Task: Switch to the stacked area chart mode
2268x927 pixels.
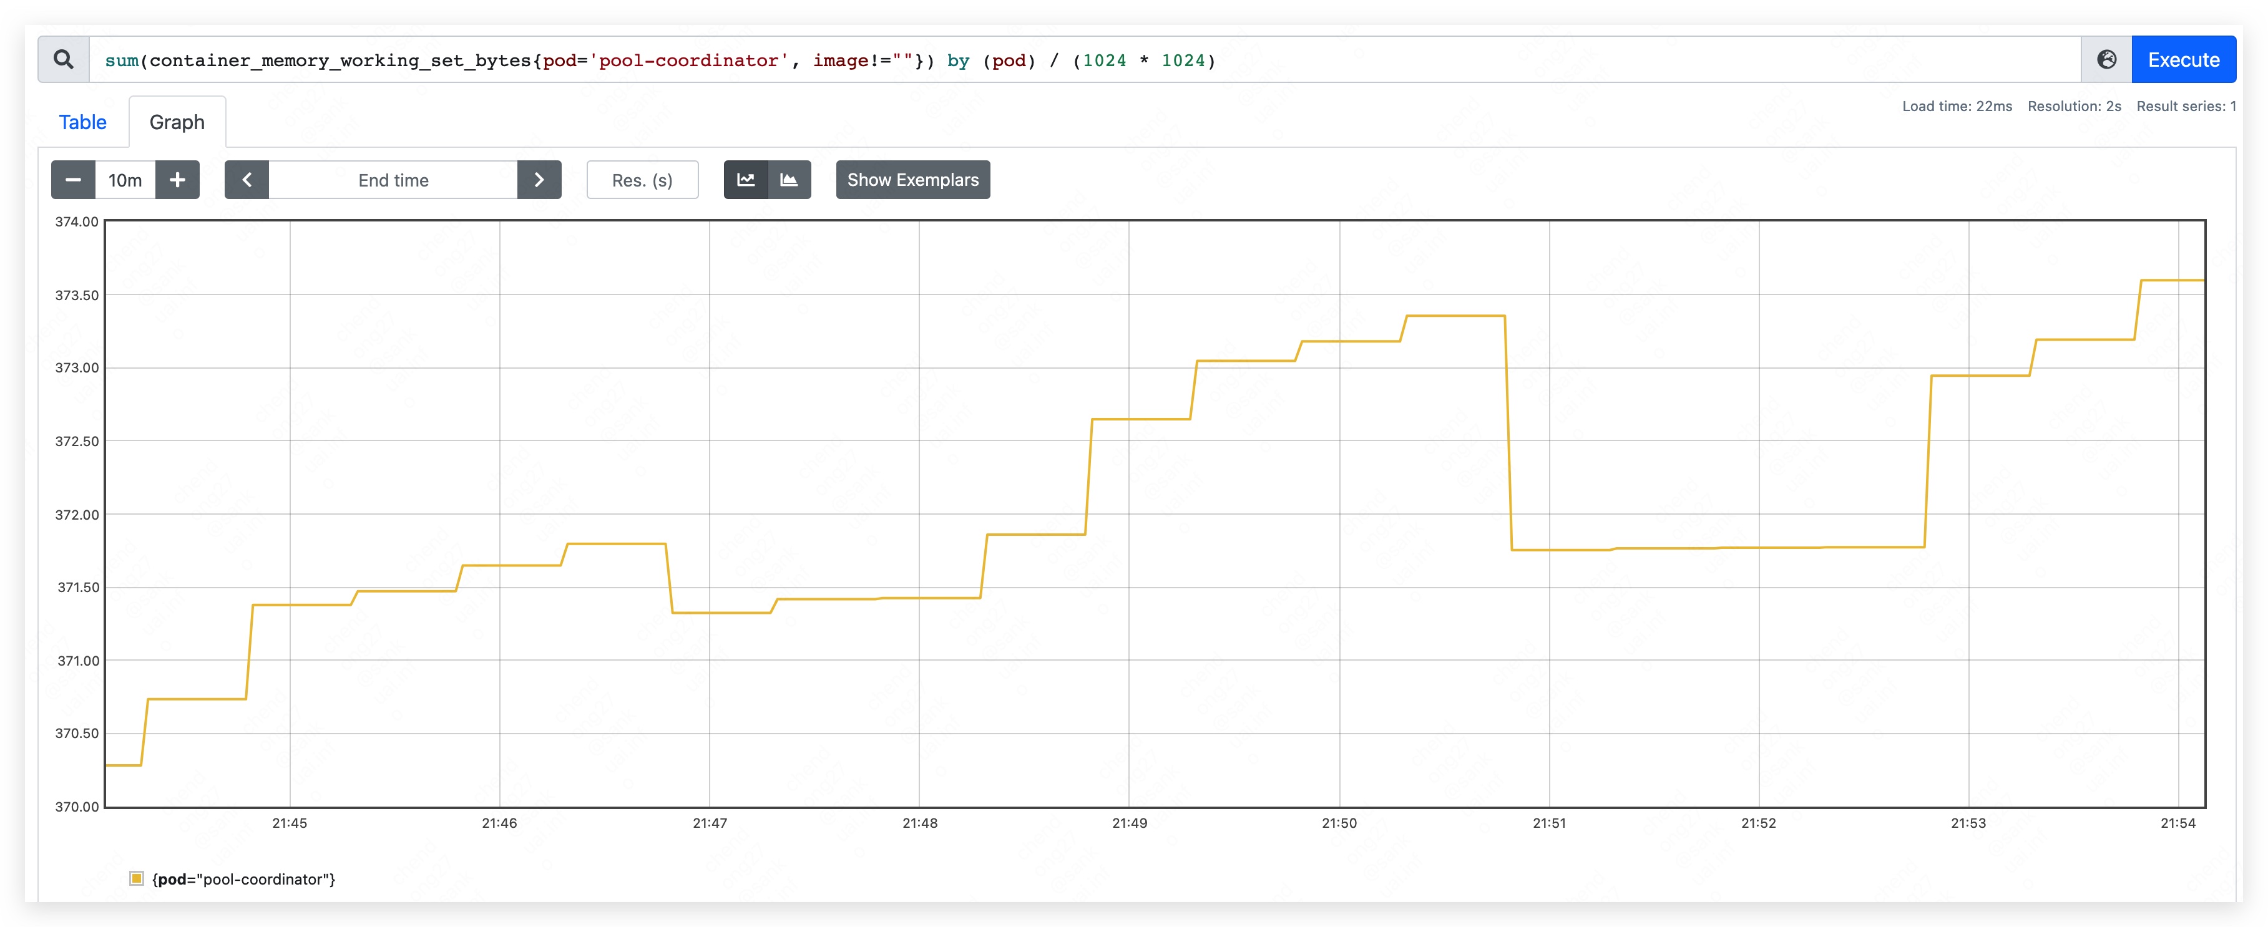Action: coord(789,180)
